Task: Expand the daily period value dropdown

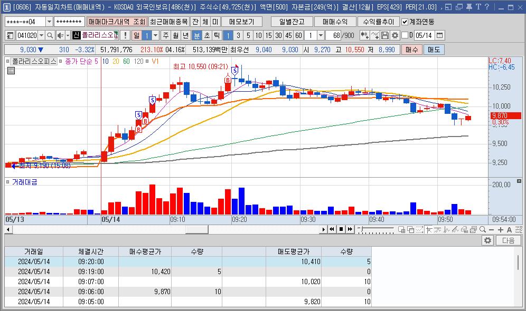Action: 155,35
